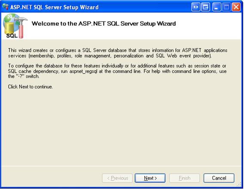Viewport: 244px width, 189px height.
Task: Click the disabled maximize button
Action: point(226,7)
